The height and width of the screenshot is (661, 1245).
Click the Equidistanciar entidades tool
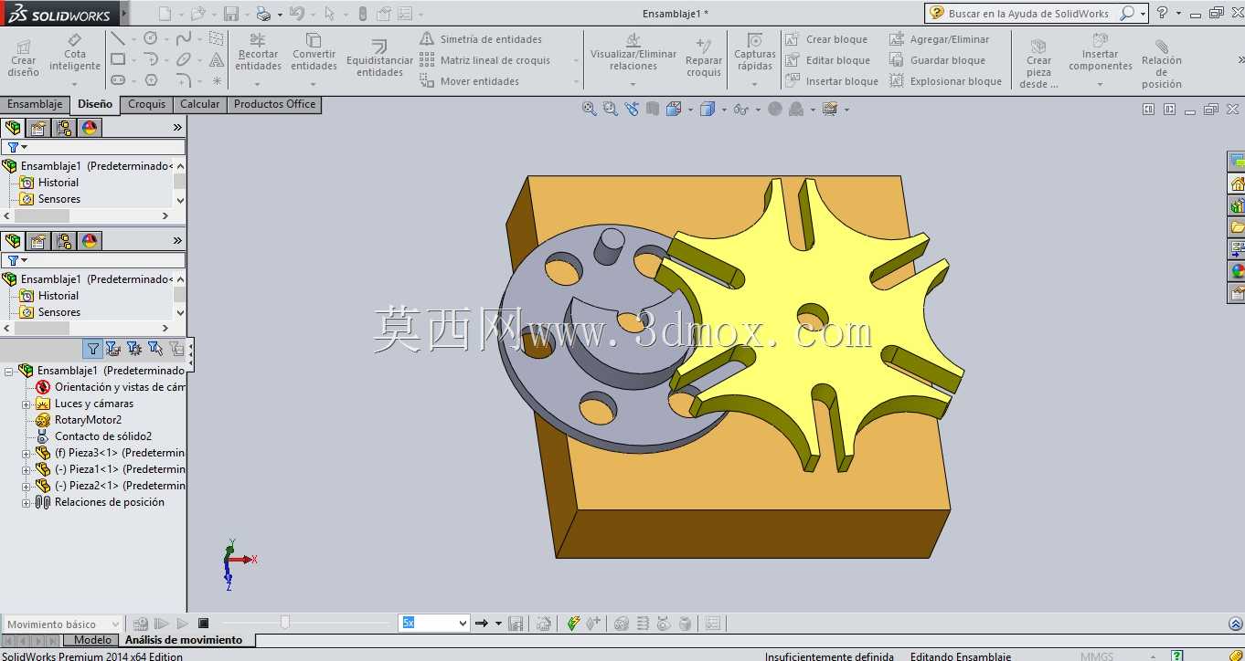pos(379,58)
